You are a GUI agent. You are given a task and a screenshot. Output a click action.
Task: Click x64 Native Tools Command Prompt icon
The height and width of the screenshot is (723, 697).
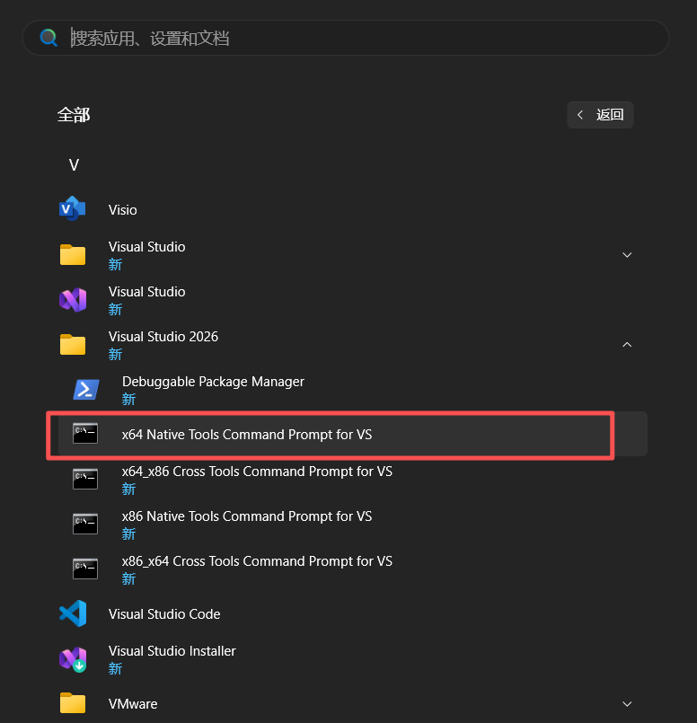point(85,434)
